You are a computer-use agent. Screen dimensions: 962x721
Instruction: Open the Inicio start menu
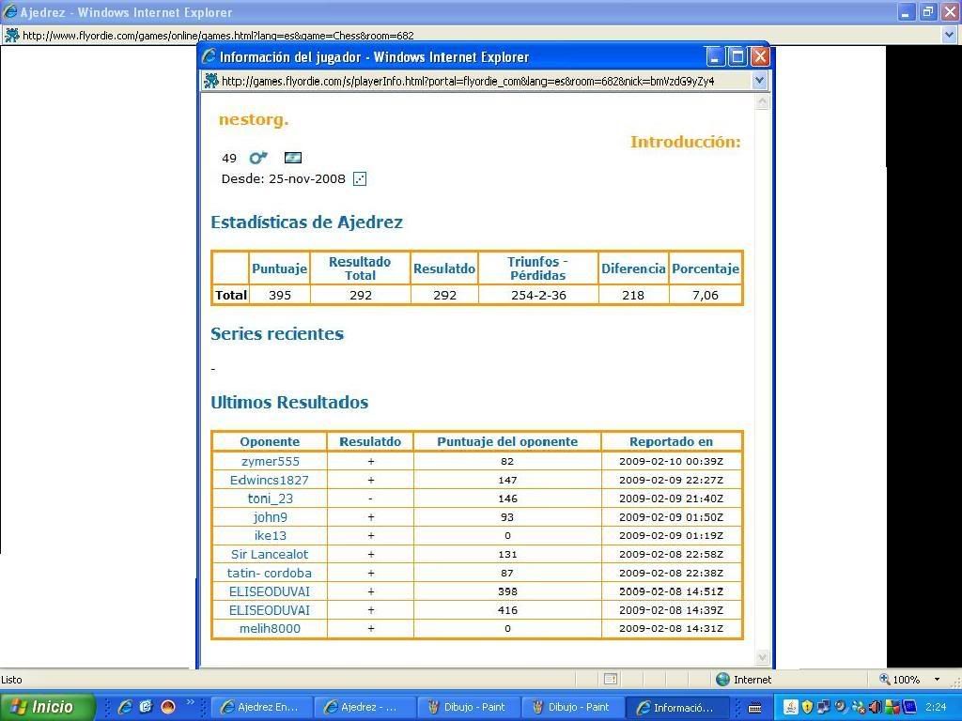pyautogui.click(x=48, y=707)
